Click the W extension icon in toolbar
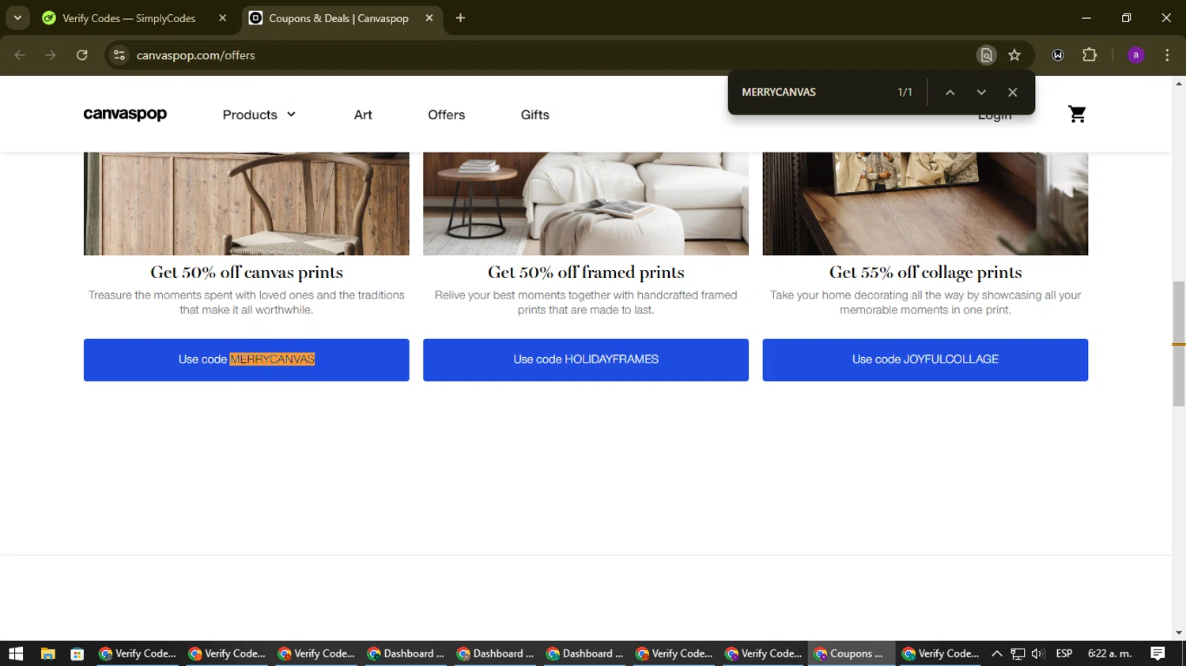This screenshot has height=666, width=1186. click(x=1058, y=55)
